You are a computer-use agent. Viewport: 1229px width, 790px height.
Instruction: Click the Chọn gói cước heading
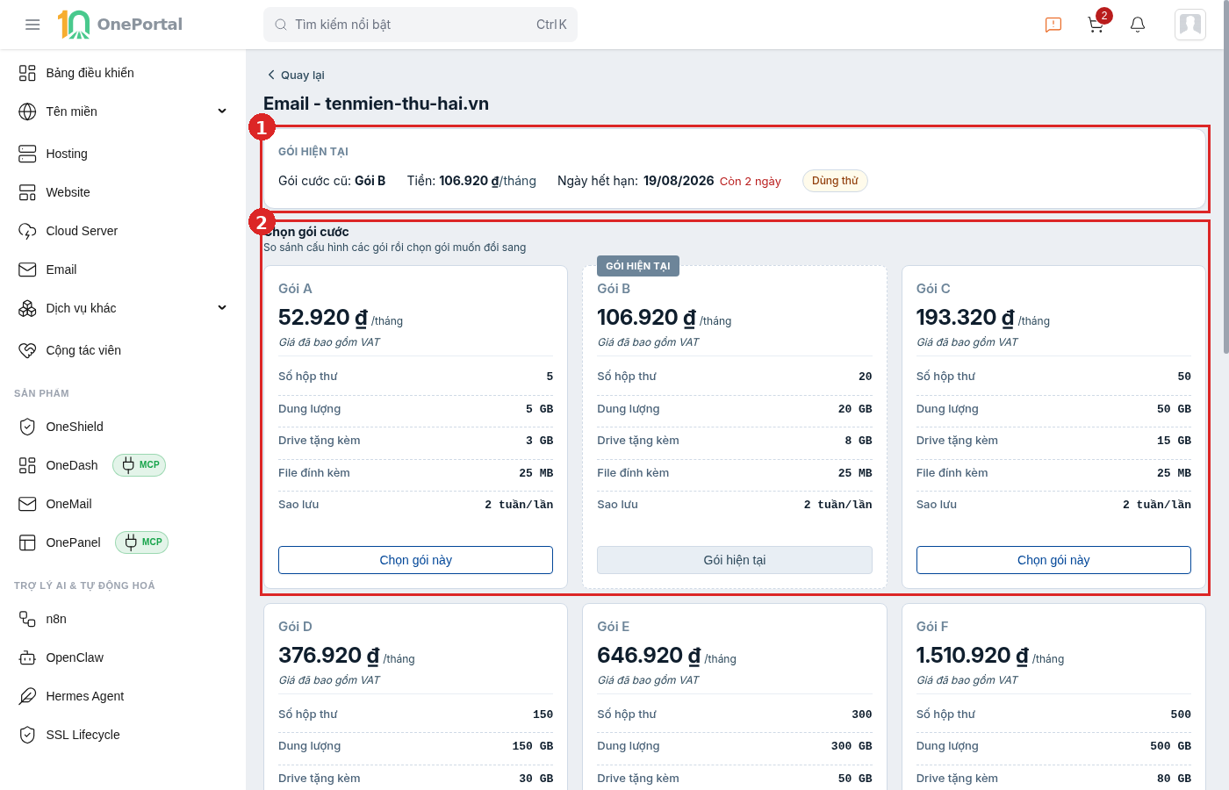pos(306,232)
